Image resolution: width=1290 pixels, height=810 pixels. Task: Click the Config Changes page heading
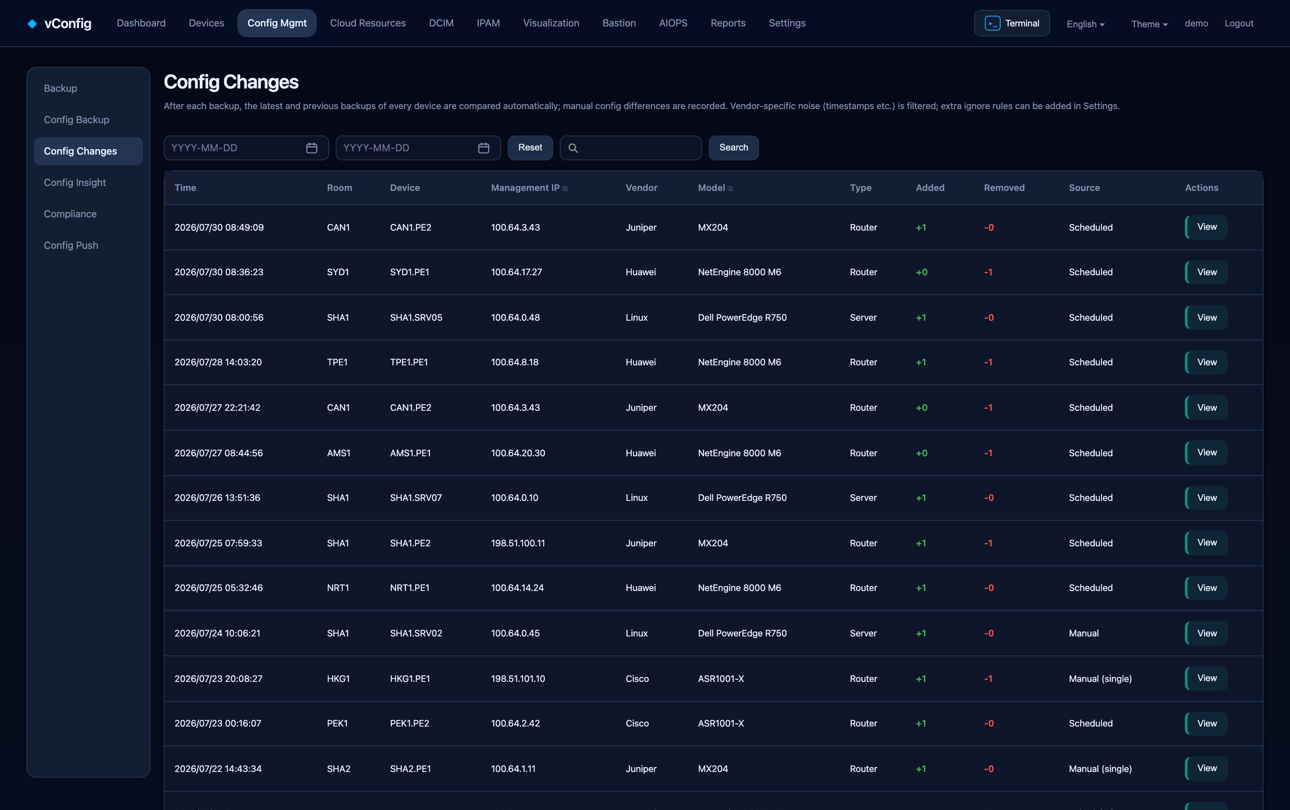pos(231,82)
